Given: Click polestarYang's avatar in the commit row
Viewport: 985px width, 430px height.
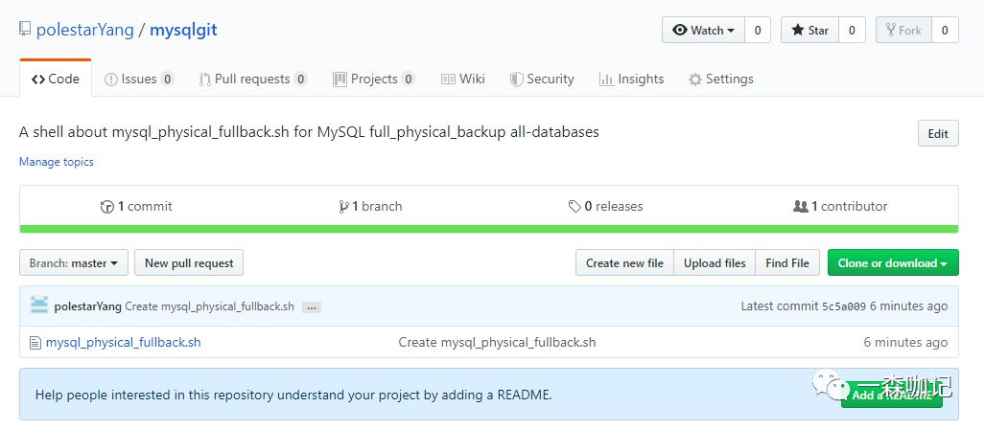Looking at the screenshot, I should point(39,306).
